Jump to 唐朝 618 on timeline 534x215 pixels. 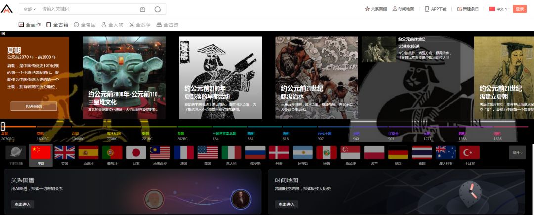coord(286,136)
